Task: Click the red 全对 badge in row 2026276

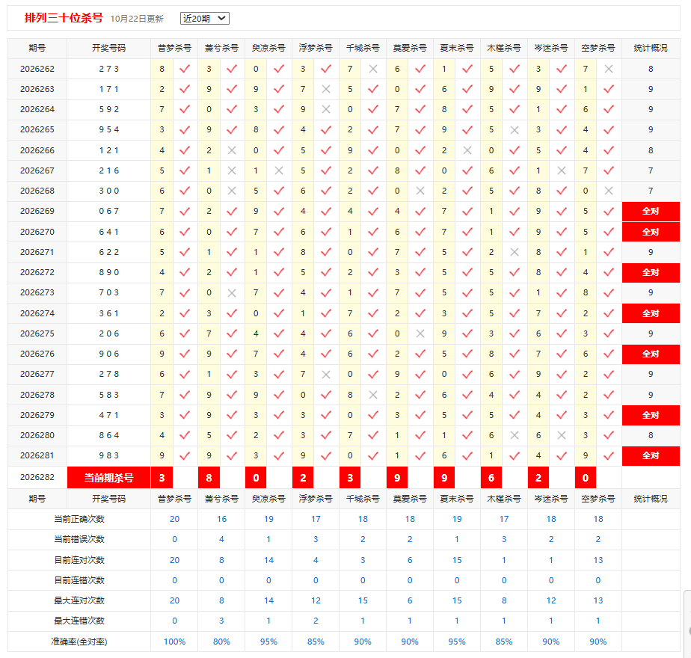Action: pos(651,354)
